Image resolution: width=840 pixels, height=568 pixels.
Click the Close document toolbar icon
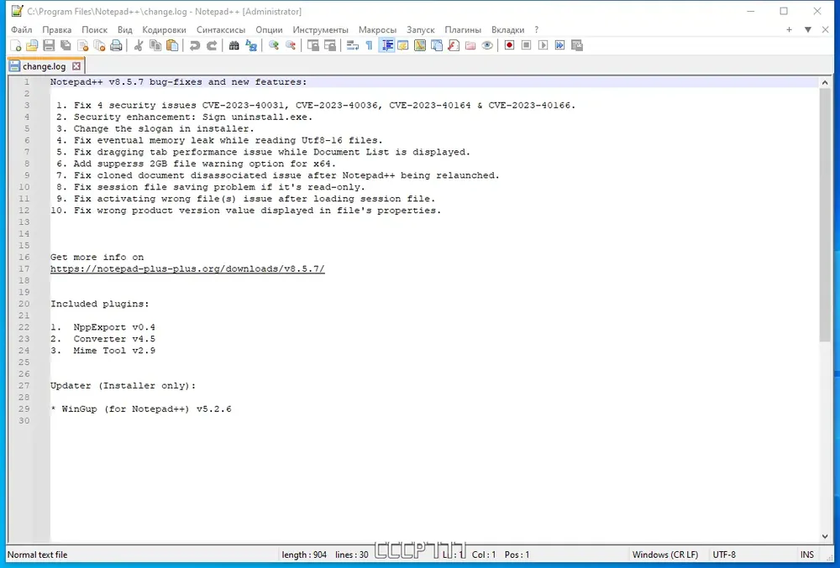coord(82,45)
